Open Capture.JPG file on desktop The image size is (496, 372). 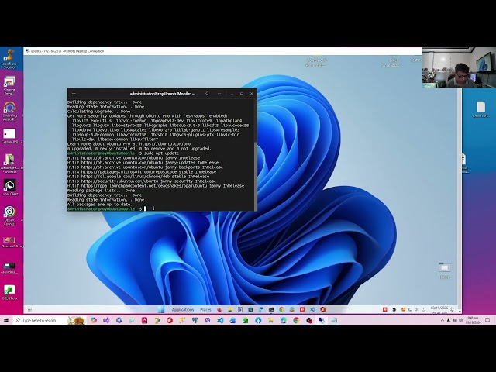coord(9,136)
